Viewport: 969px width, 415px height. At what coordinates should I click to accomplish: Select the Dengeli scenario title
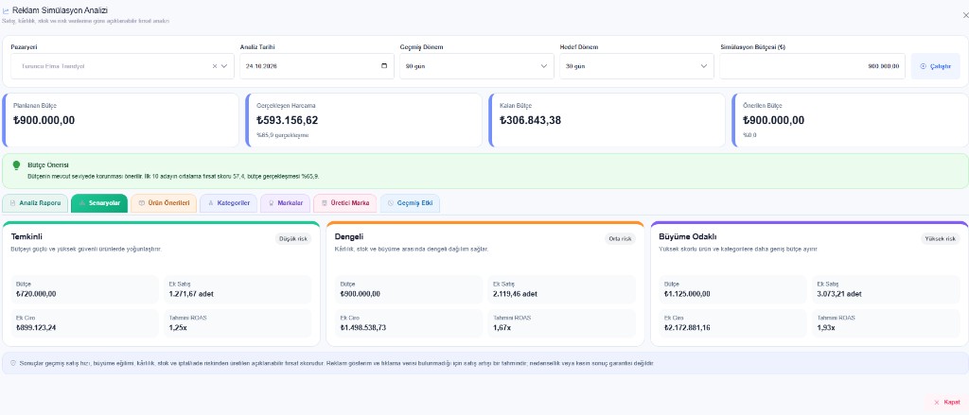(x=349, y=237)
